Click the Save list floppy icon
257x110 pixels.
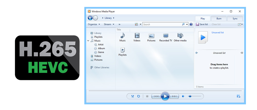197,24
